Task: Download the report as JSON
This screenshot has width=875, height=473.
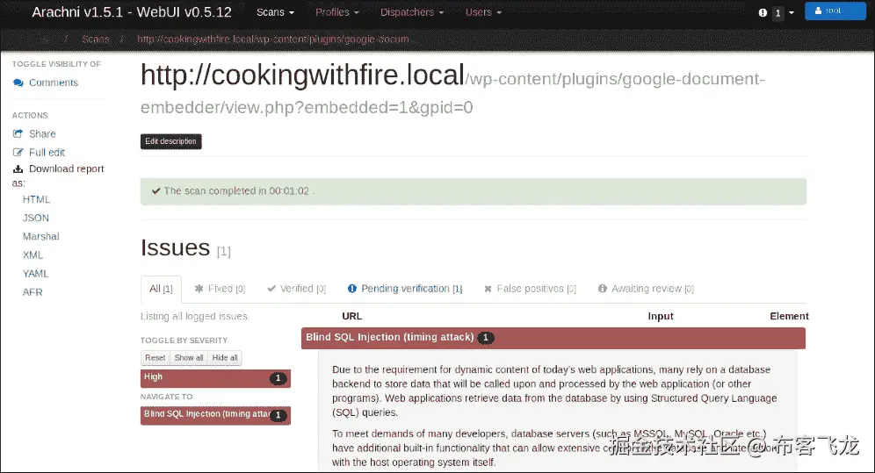Action: 36,218
